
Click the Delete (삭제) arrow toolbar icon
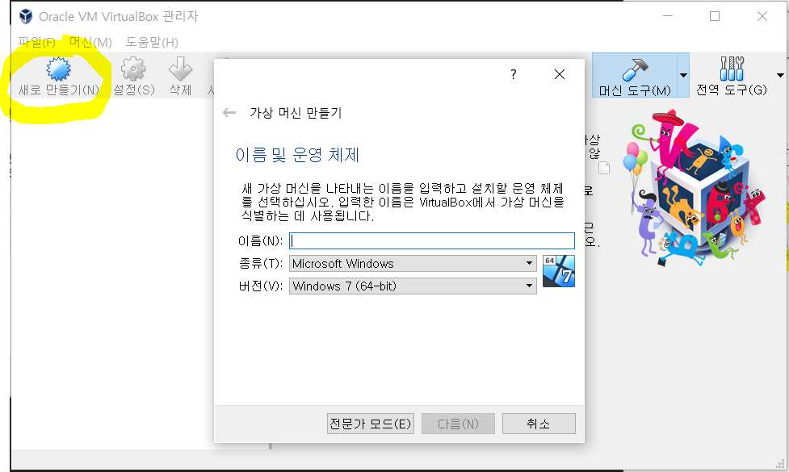click(180, 69)
